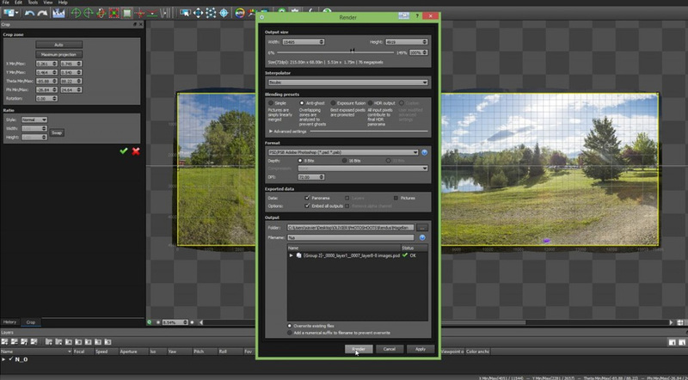Open the View menu
This screenshot has width=688, height=380.
point(48,3)
